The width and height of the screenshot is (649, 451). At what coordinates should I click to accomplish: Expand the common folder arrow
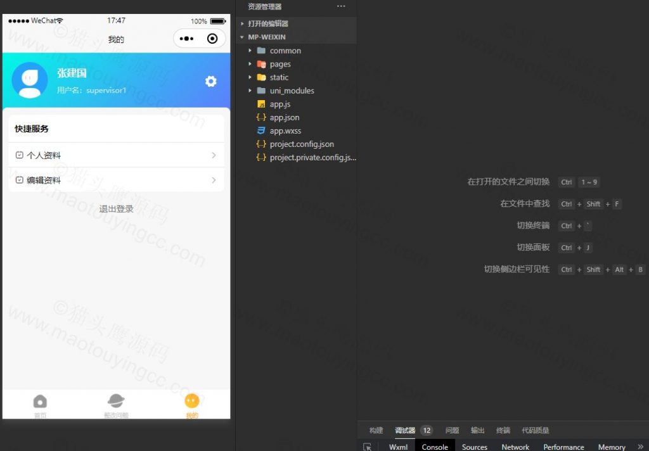click(250, 51)
